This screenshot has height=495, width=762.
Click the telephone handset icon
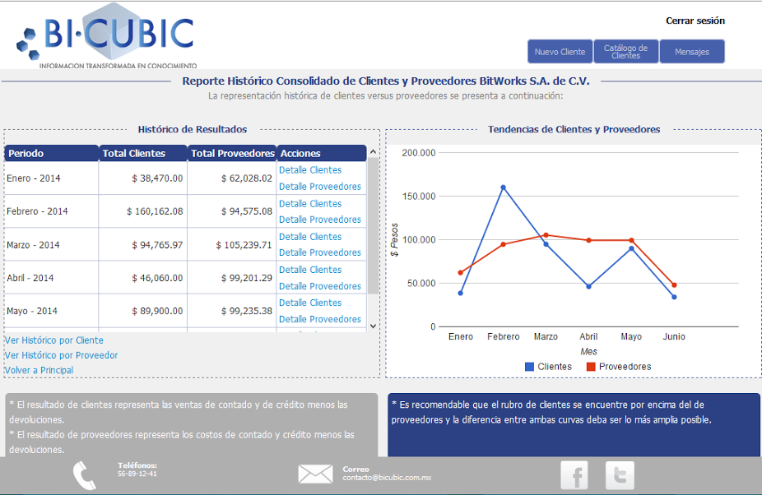[84, 475]
